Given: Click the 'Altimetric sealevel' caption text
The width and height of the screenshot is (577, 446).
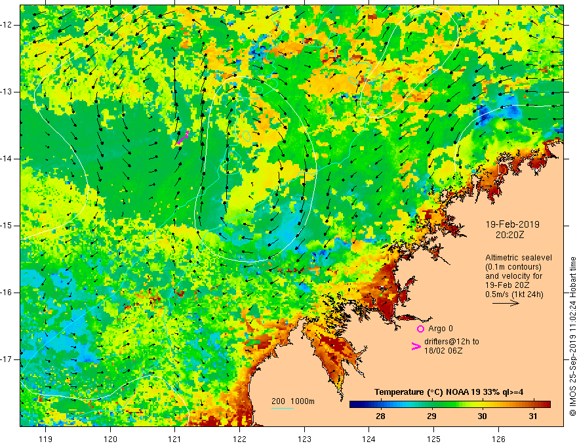Looking at the screenshot, I should point(519,258).
